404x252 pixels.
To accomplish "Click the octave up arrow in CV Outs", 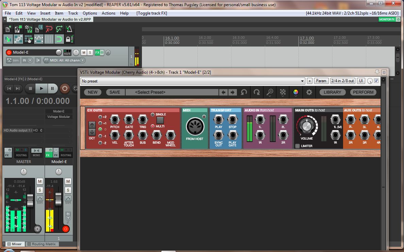I will (x=92, y=125).
